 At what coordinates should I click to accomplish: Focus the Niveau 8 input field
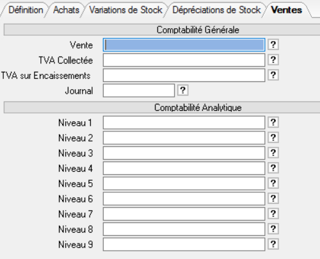[x=184, y=229]
